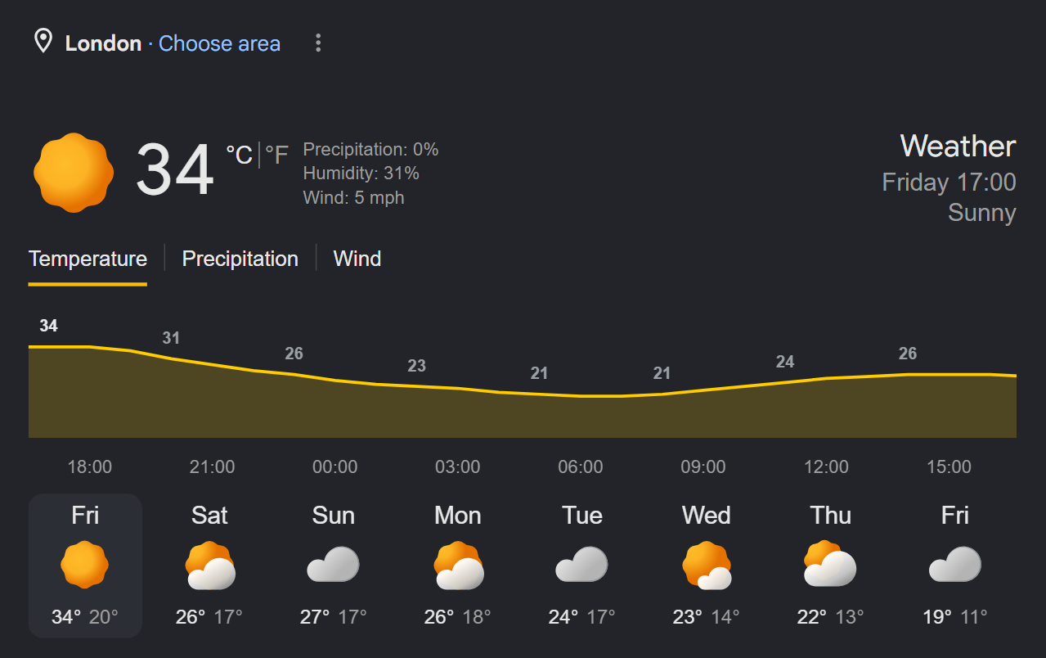Screen dimensions: 1046x658
Task: Click the Choose area link
Action: click(x=219, y=43)
